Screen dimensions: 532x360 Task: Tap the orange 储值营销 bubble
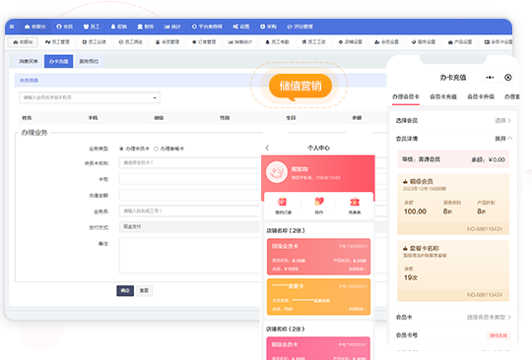(300, 86)
